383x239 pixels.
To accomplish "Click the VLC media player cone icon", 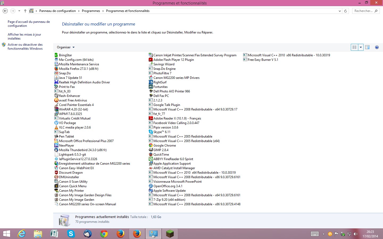I will tap(56, 127).
